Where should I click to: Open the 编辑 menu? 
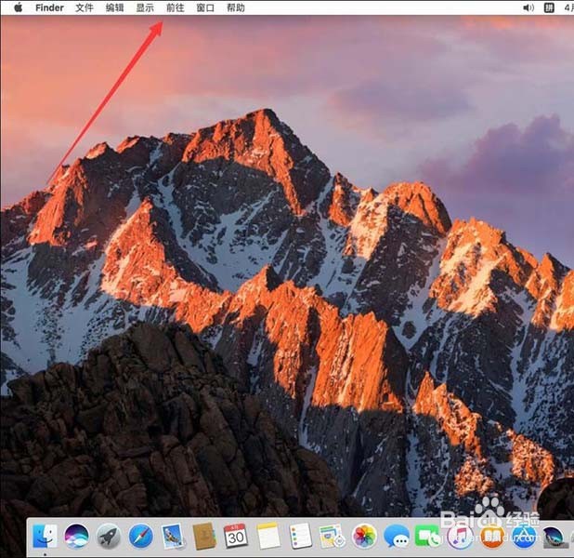(114, 7)
